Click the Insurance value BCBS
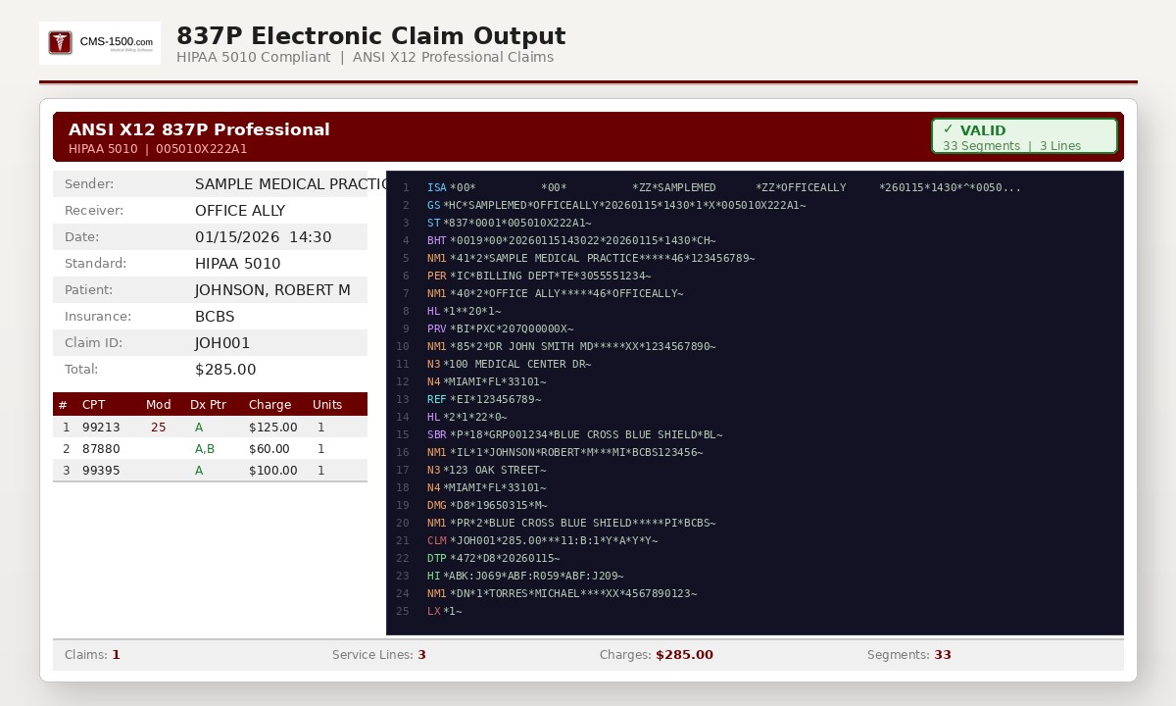The width and height of the screenshot is (1176, 706). coord(215,317)
